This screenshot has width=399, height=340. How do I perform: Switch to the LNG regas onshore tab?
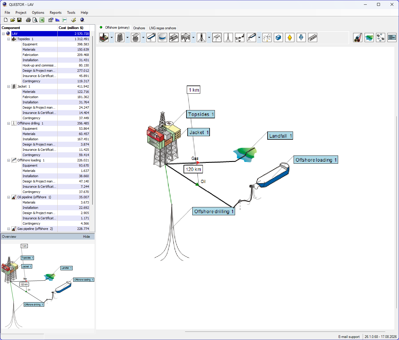point(162,28)
